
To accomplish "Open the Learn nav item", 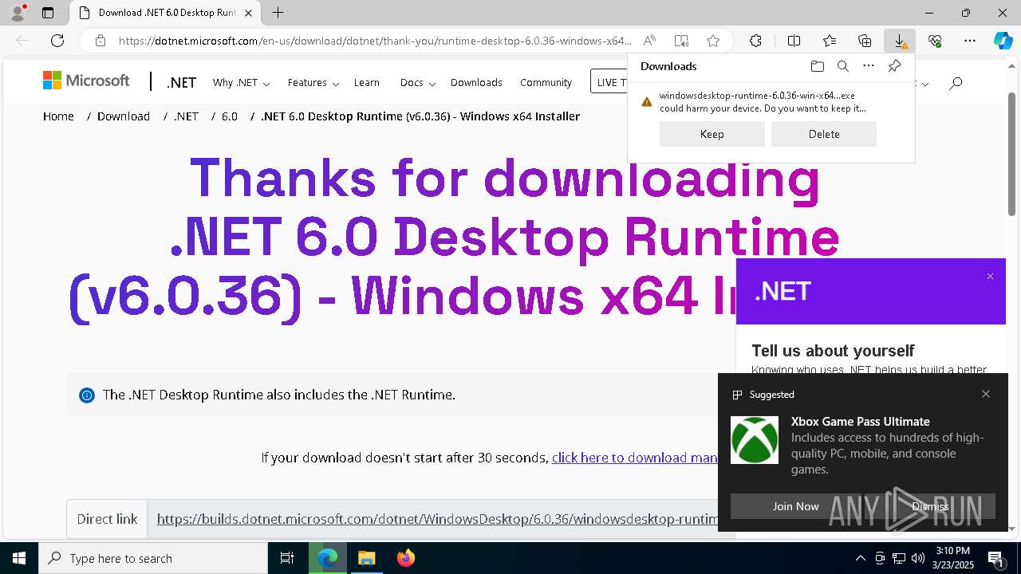I will (x=367, y=83).
